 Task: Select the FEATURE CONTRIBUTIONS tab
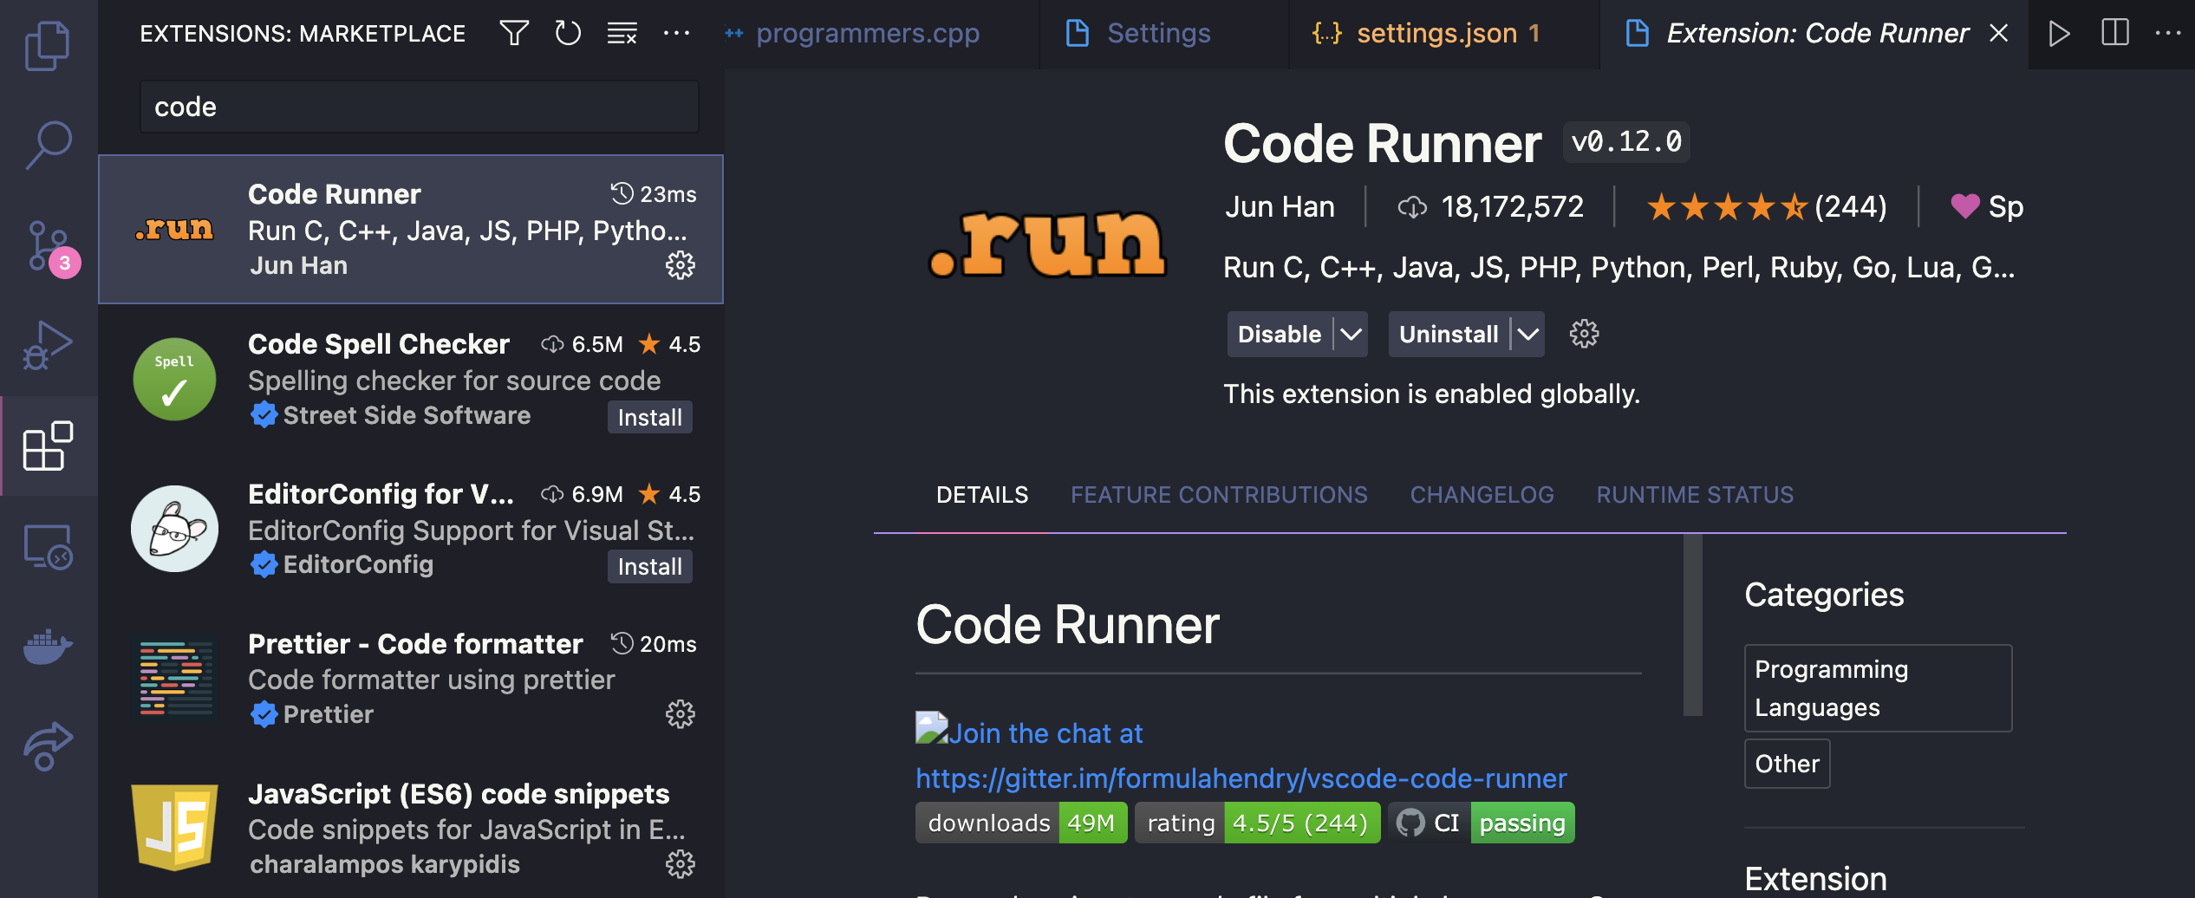pyautogui.click(x=1219, y=495)
